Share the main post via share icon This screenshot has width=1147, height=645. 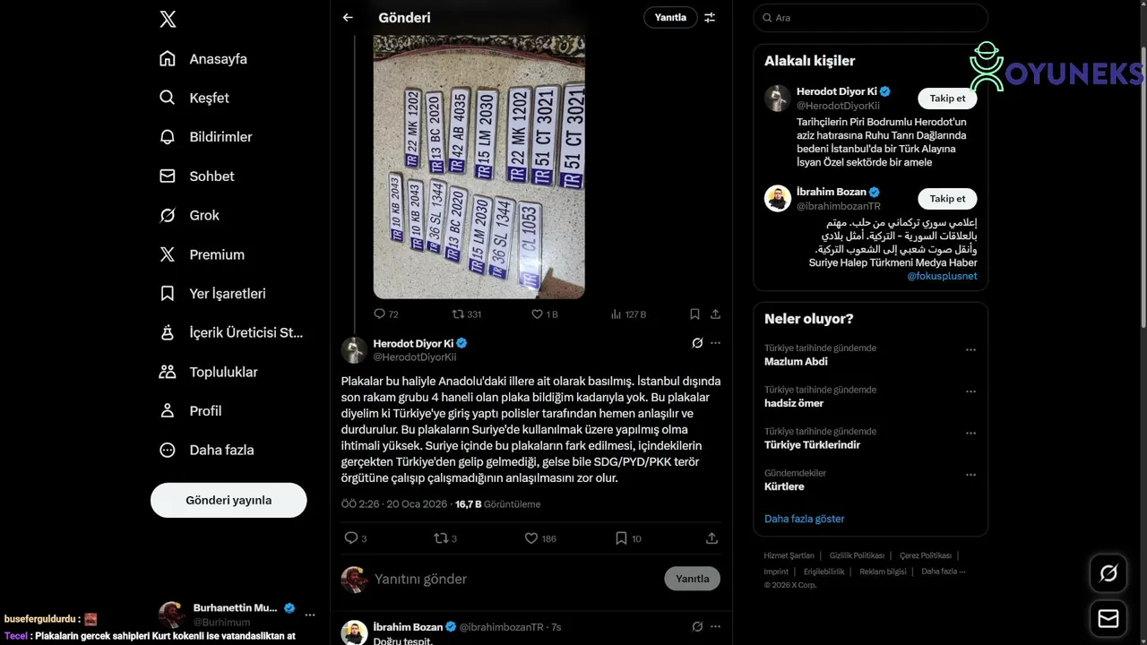pos(711,538)
